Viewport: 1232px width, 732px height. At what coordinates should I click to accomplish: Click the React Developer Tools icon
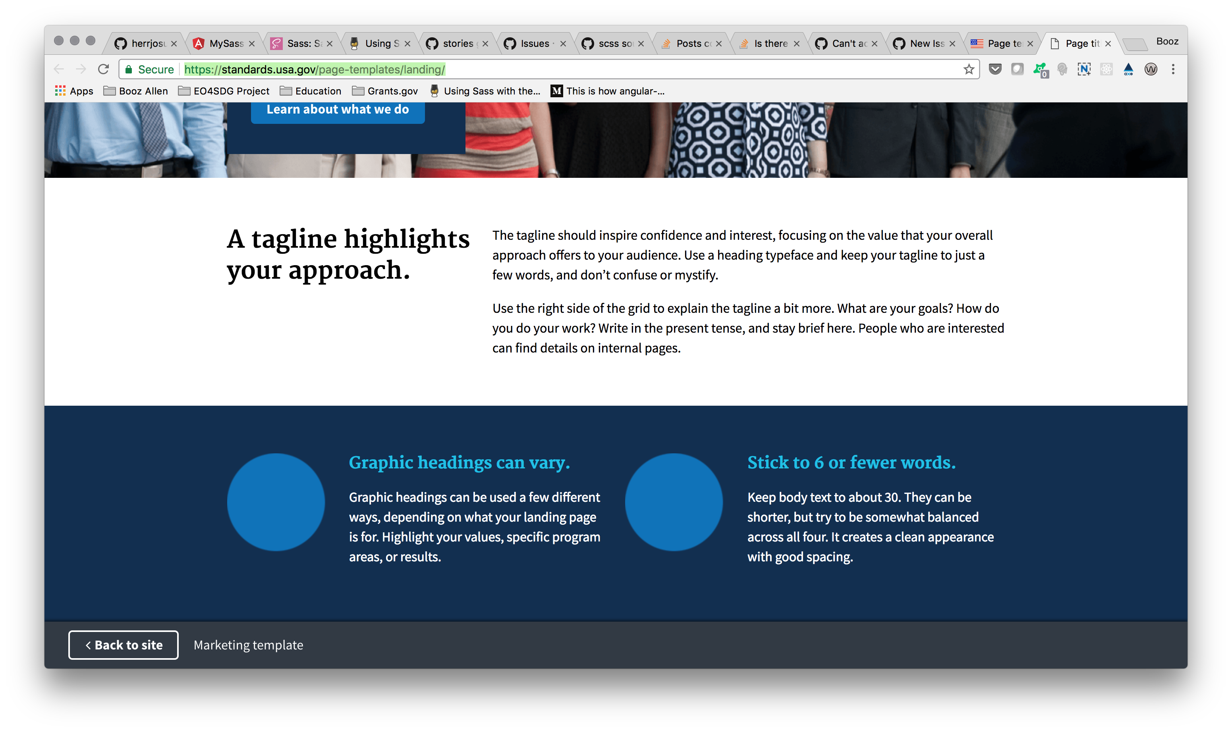1106,69
